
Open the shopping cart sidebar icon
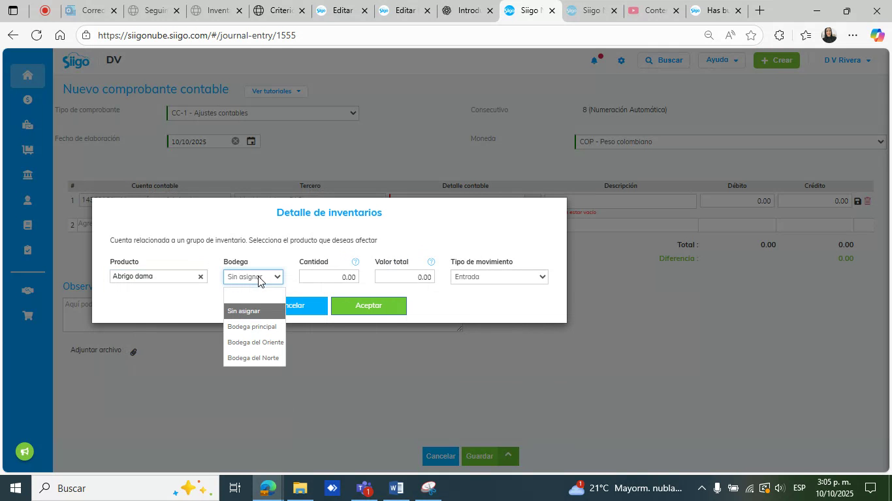[x=27, y=316]
